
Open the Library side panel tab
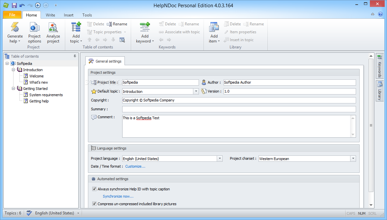(380, 91)
